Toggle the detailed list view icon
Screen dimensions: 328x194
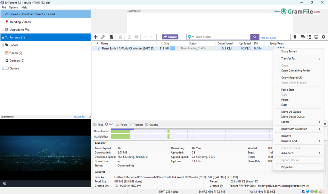[309, 37]
